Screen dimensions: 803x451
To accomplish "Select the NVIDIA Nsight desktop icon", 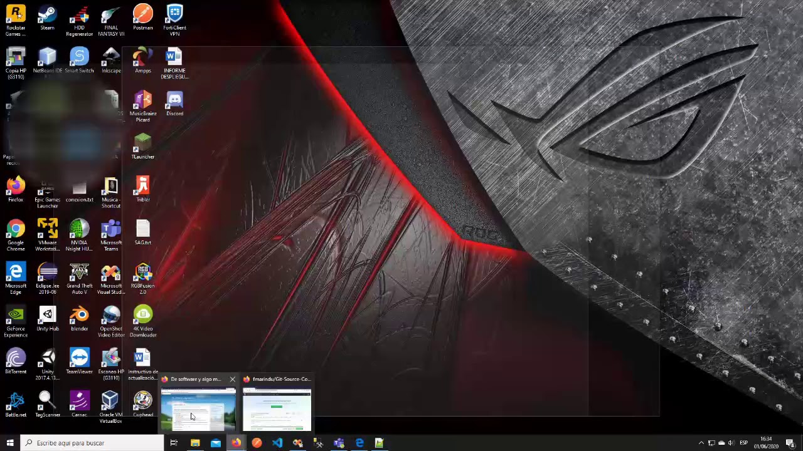I will click(79, 235).
